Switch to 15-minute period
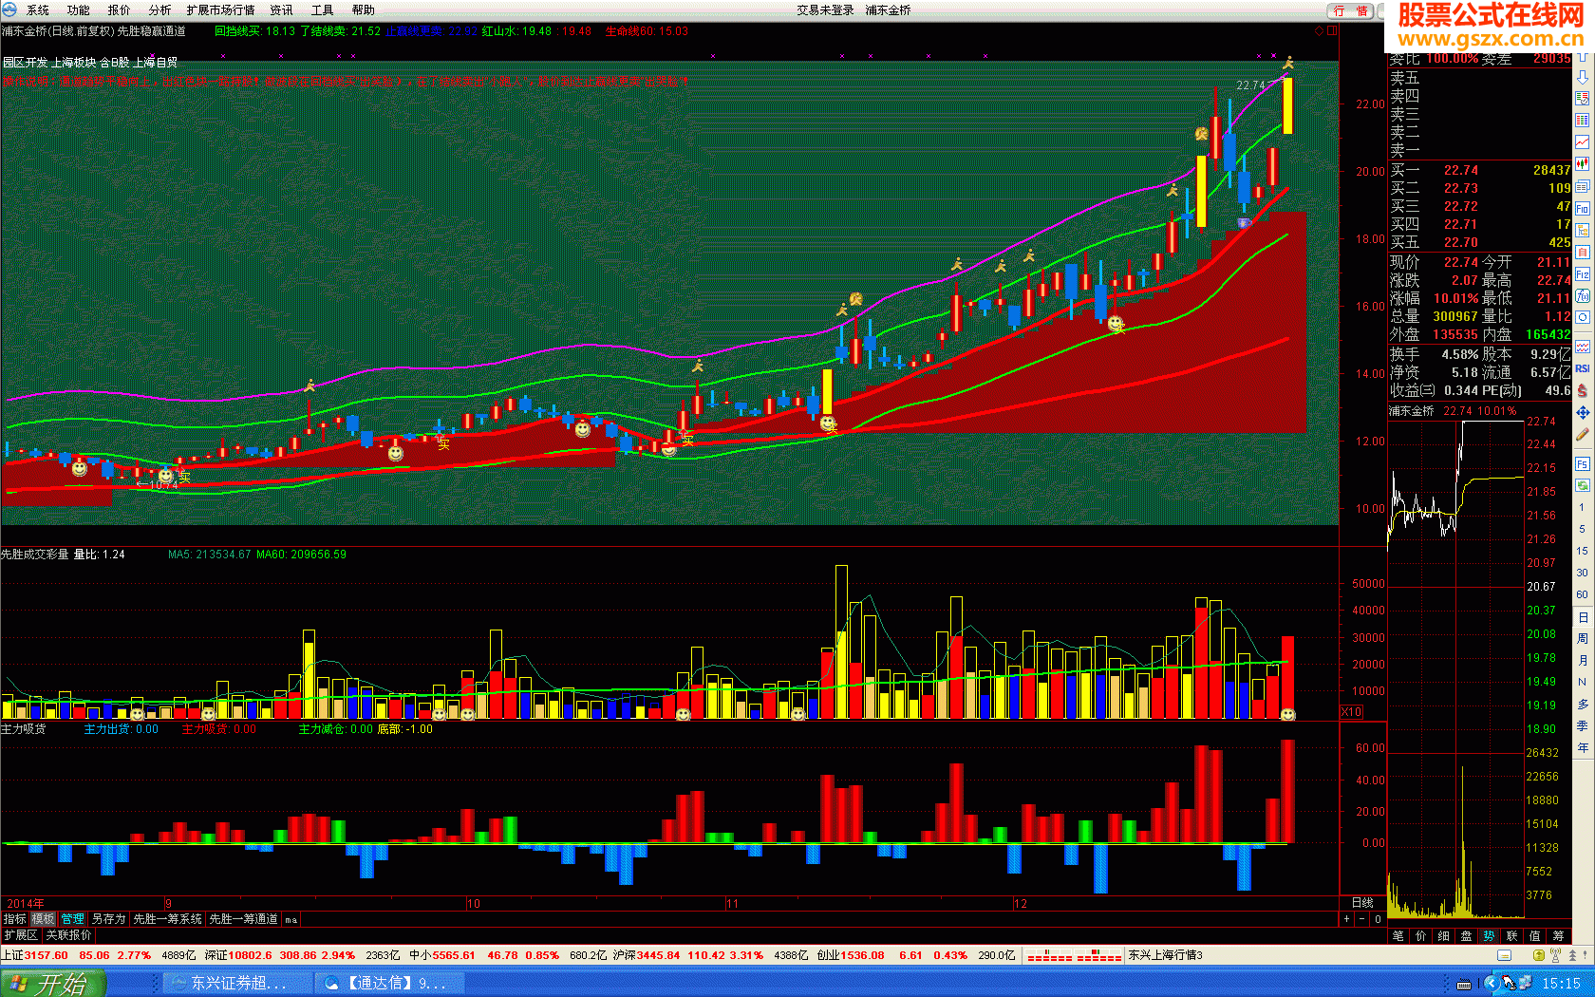Viewport: 1595px width, 997px height. [x=1583, y=551]
